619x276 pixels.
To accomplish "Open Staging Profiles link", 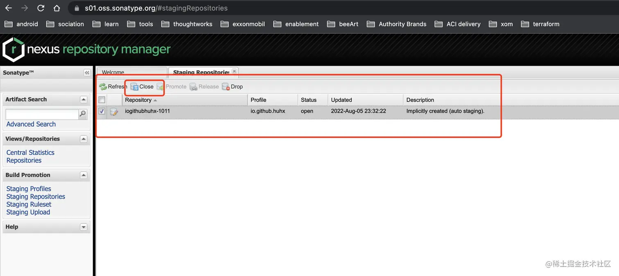I will click(29, 189).
